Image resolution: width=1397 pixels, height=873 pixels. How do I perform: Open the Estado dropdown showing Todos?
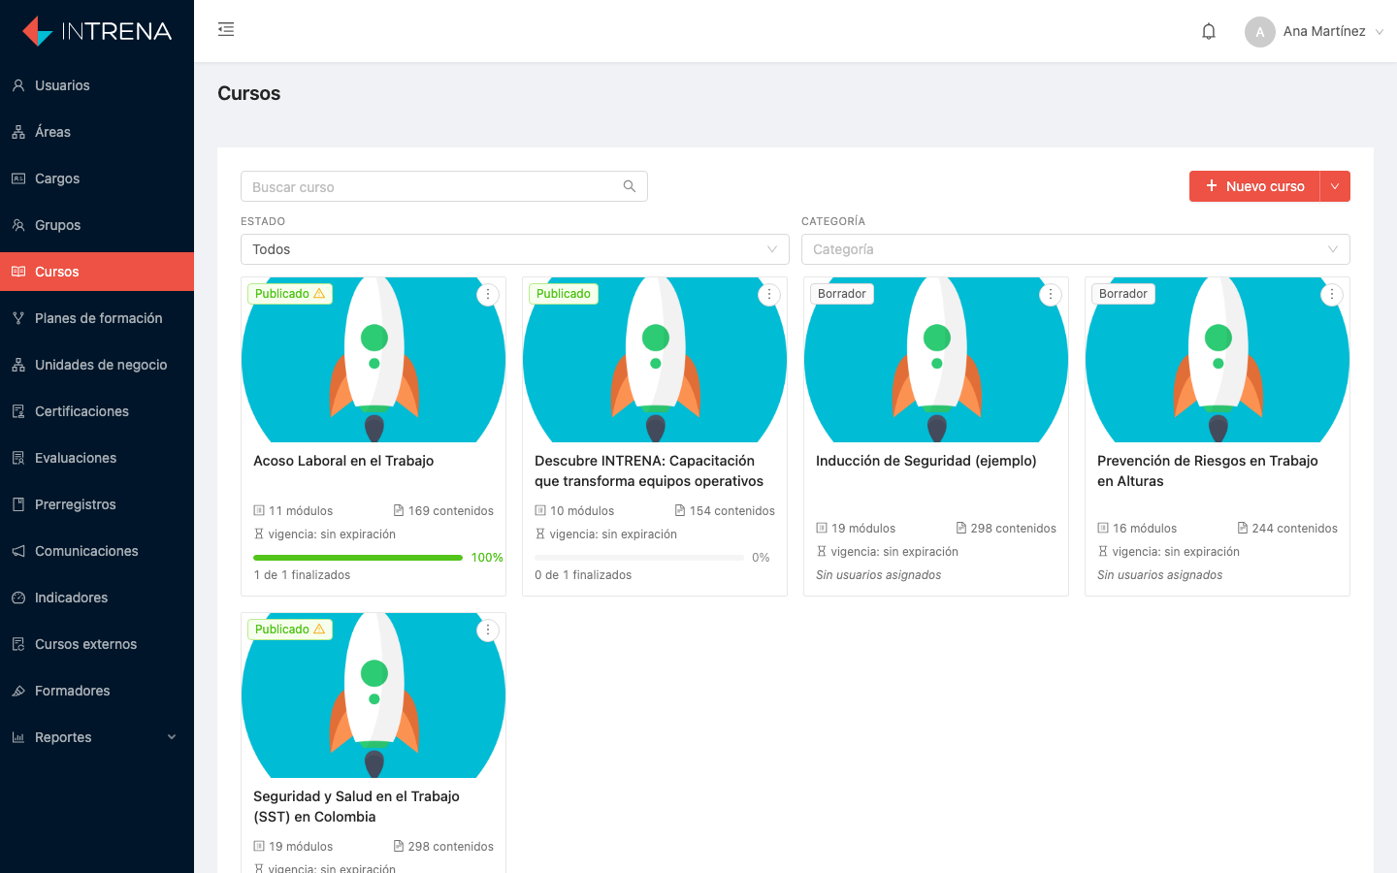pos(515,249)
